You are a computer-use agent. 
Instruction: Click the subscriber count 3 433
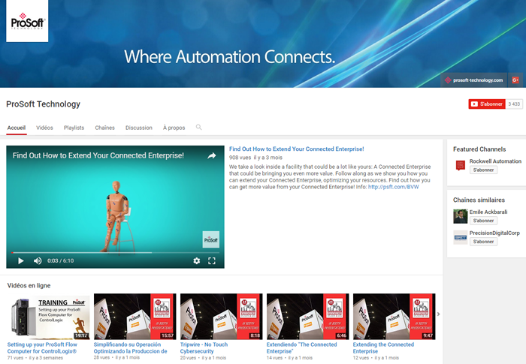514,104
